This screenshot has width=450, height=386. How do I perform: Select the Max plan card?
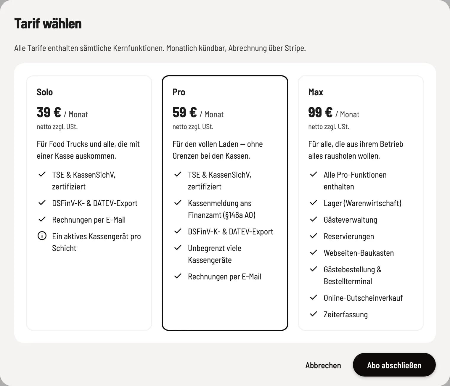pos(361,203)
